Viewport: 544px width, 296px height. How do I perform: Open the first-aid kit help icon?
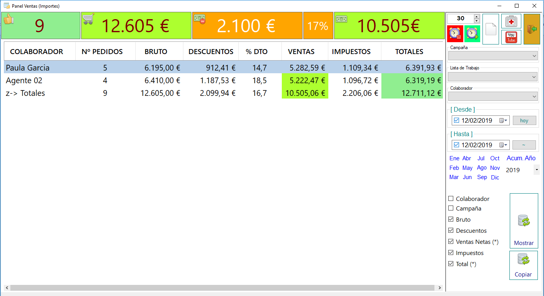point(511,21)
